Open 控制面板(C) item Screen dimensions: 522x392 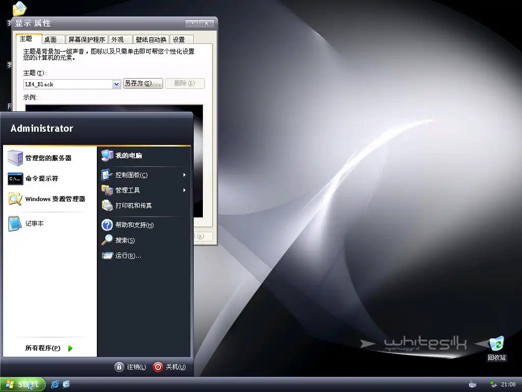pyautogui.click(x=144, y=175)
